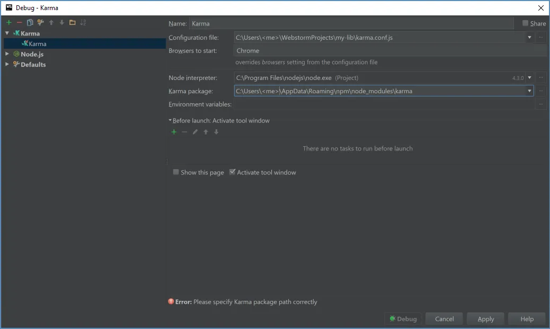
Task: Select the Defaults tree node
Action: click(33, 65)
